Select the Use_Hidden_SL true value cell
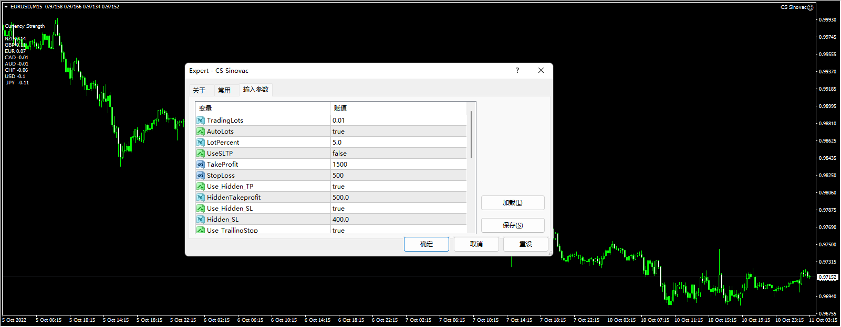 point(398,209)
